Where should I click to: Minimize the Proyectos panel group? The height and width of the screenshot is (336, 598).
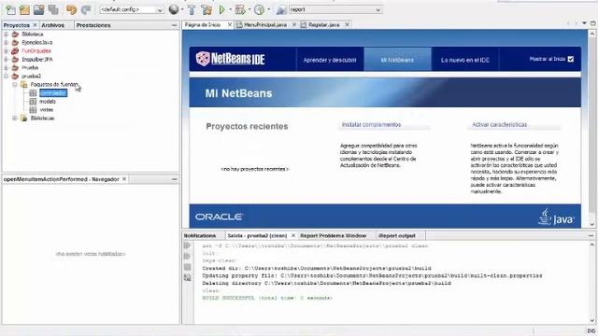coord(175,25)
